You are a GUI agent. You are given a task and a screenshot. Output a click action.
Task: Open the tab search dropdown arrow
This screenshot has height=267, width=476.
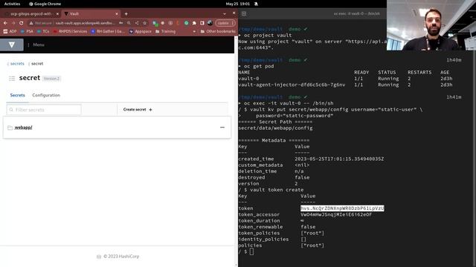pos(225,13)
